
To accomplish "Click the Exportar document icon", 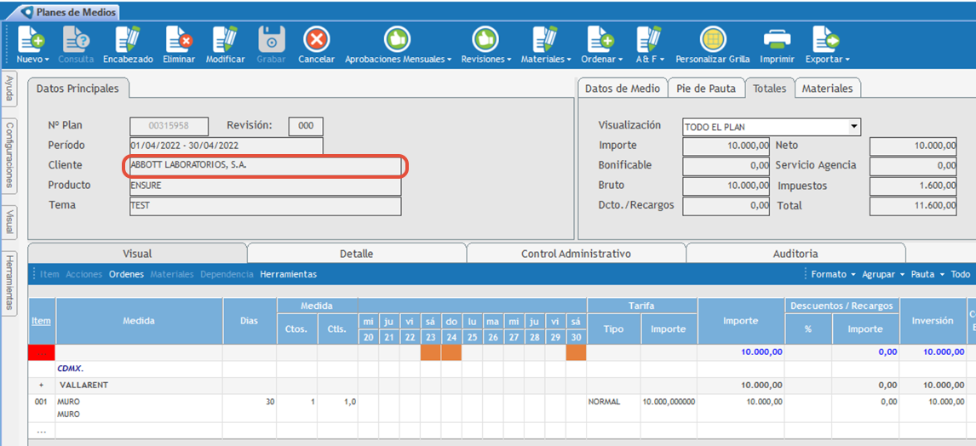I will click(827, 40).
